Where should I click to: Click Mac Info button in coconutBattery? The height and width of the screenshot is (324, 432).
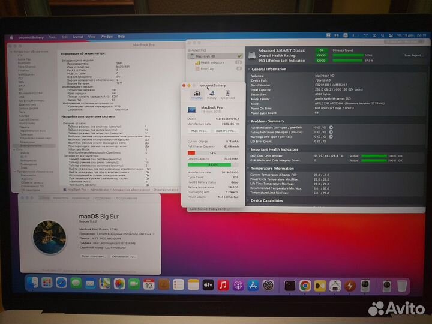[199, 131]
